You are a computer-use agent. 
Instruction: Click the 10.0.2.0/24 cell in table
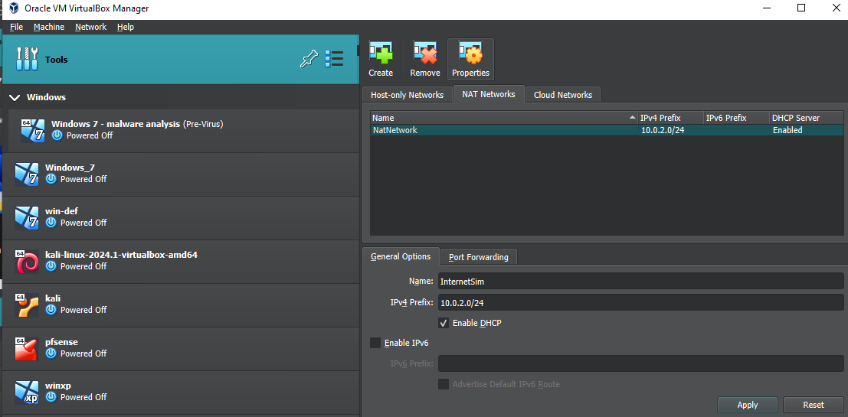(x=663, y=130)
